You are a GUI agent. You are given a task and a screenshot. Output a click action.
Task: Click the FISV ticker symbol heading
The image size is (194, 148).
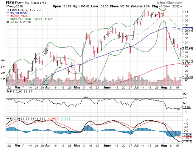click(10, 2)
